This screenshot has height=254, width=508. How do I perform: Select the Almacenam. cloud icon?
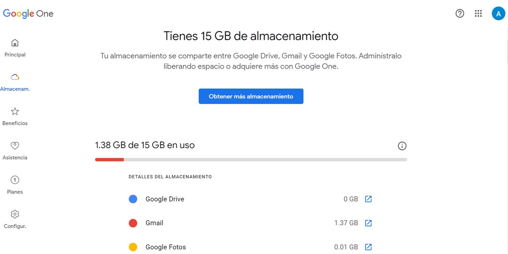click(15, 77)
